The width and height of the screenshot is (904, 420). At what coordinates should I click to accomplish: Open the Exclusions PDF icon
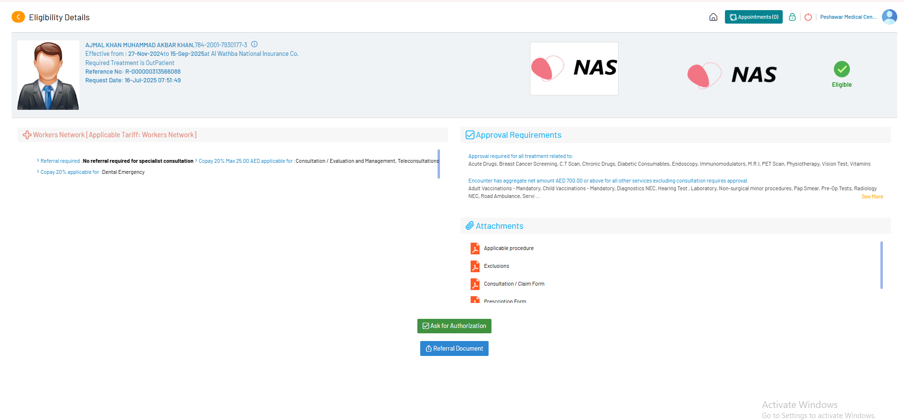coord(475,266)
